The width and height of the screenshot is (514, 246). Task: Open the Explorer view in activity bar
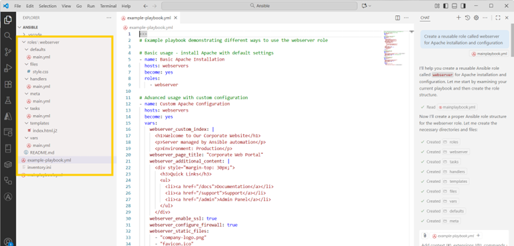point(8,20)
